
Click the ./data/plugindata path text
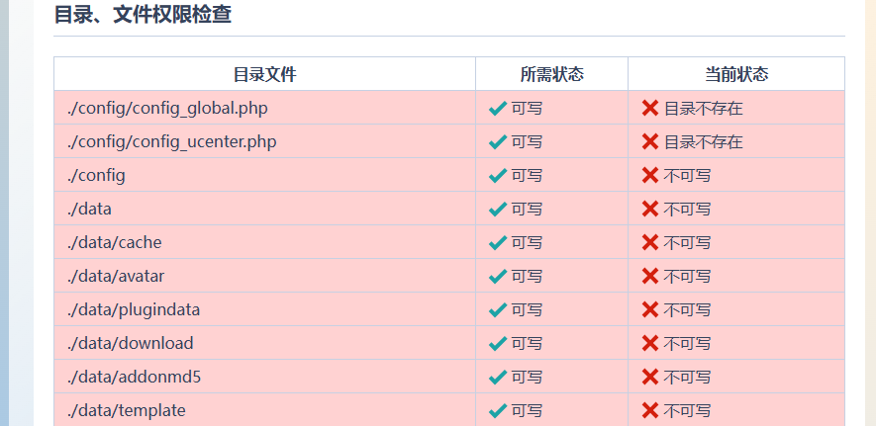pyautogui.click(x=134, y=309)
